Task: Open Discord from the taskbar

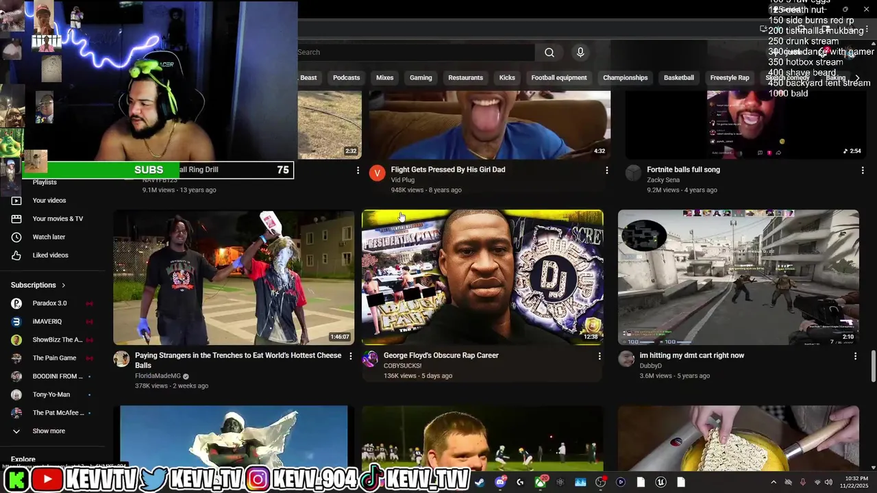Action: pos(500,482)
